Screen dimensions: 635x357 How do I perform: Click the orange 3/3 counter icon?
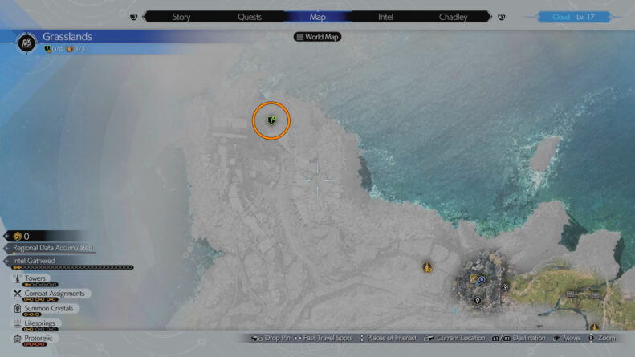[x=70, y=49]
